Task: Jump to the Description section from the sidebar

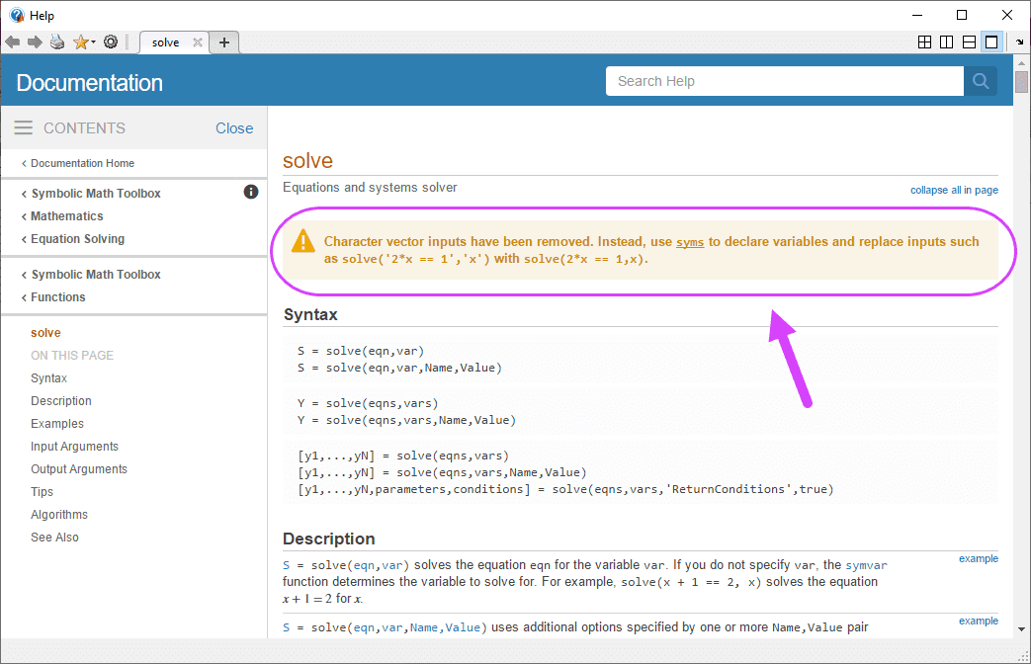Action: (x=61, y=401)
